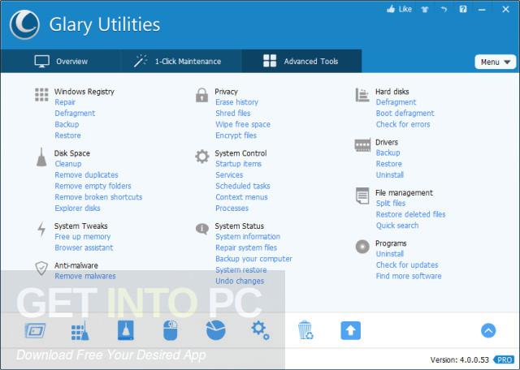Click the Like thumbs-up icon

(x=391, y=9)
